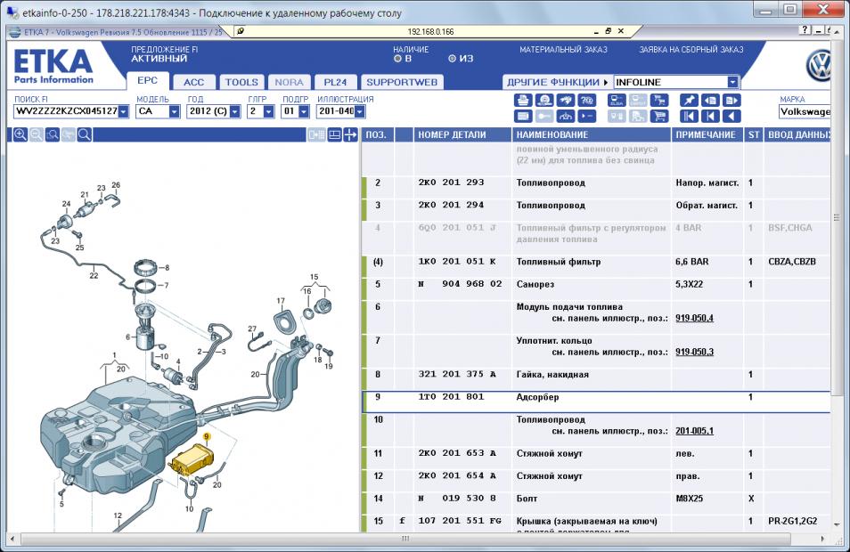Click the disc icon beside the print icon
This screenshot has width=850, height=552.
(544, 101)
